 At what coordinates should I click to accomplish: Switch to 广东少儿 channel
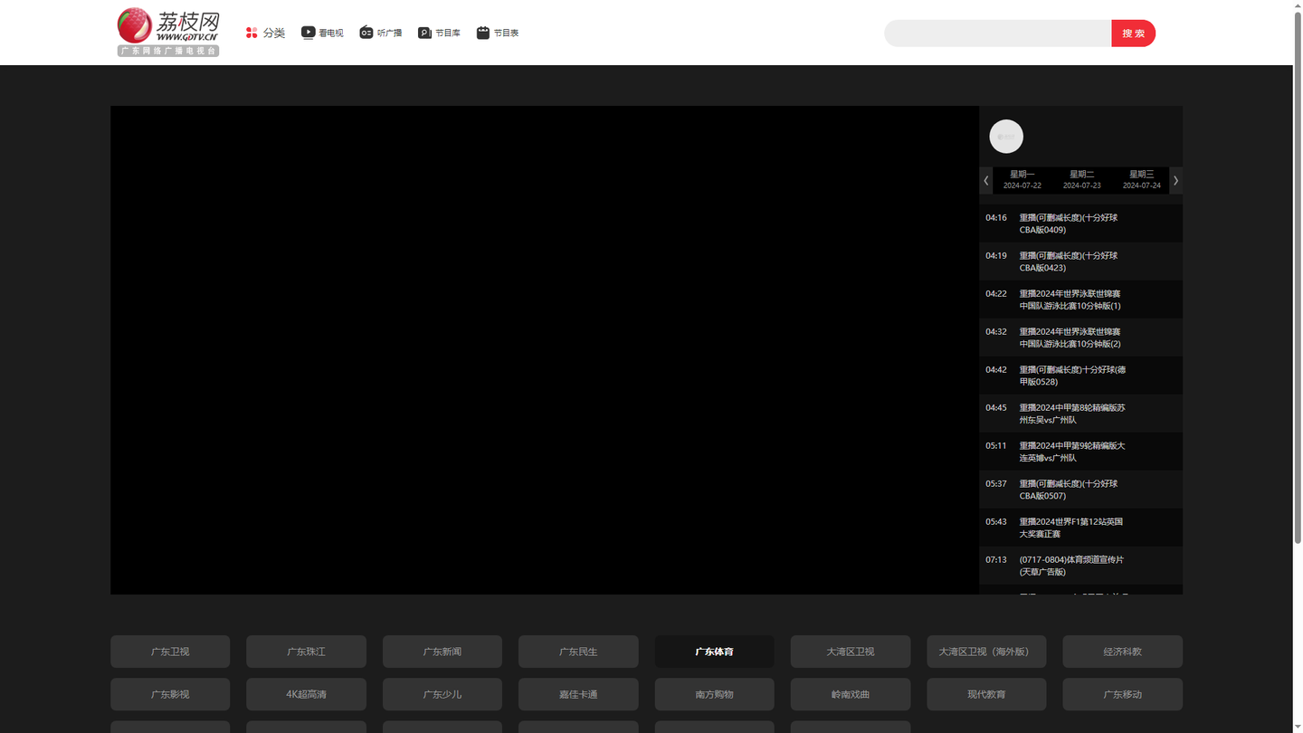pyautogui.click(x=442, y=694)
